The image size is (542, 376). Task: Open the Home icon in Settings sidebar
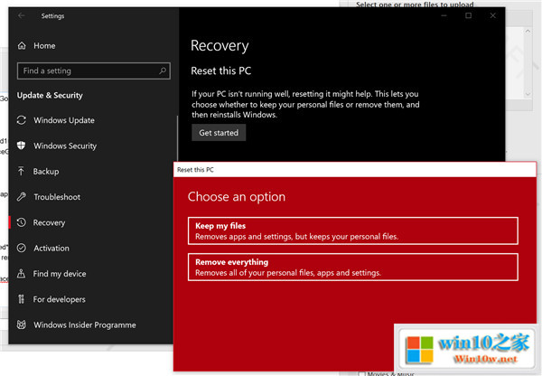coord(22,46)
